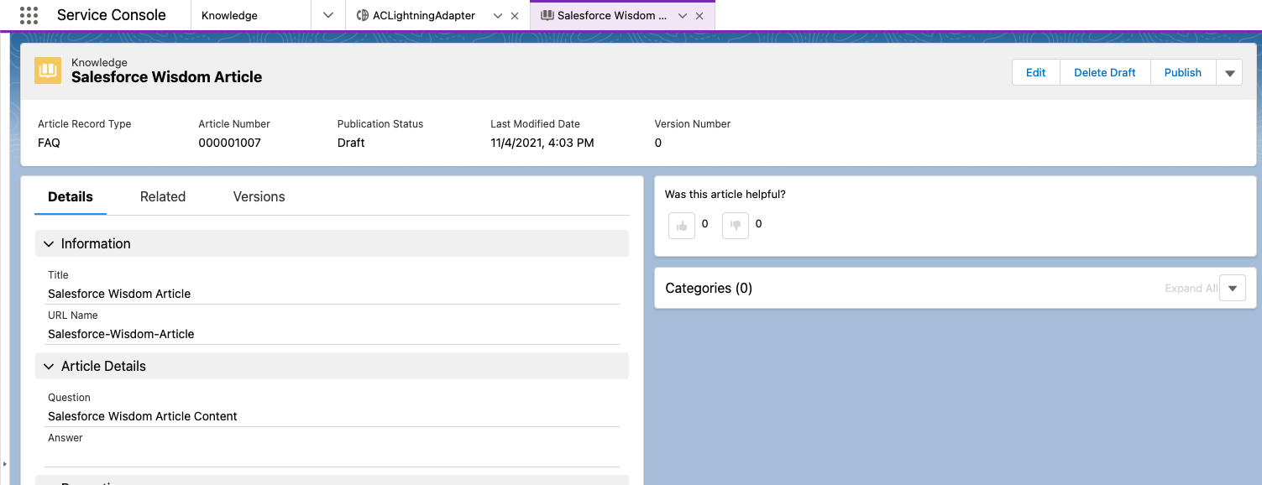1262x485 pixels.
Task: Click the empty Answer field
Action: coord(332,456)
